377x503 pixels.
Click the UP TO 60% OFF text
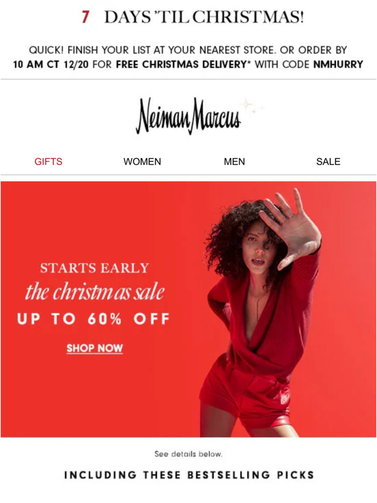(x=94, y=319)
